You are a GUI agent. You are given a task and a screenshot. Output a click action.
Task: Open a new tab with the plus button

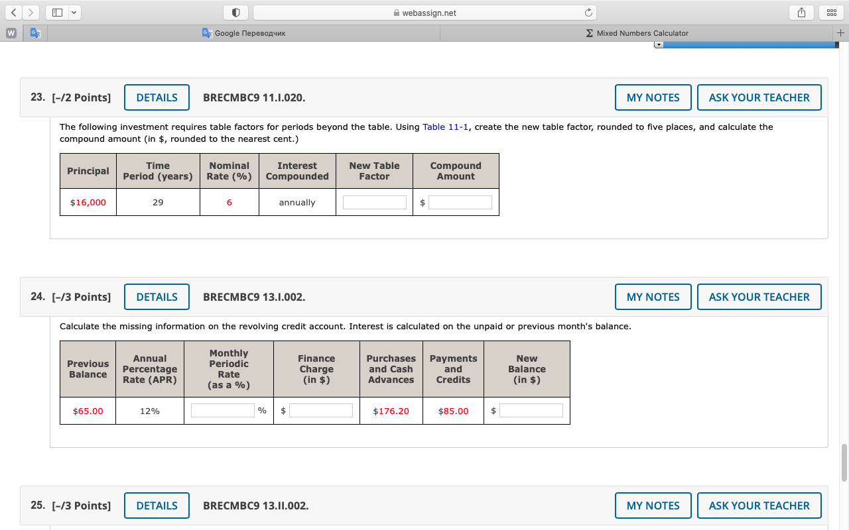(x=840, y=32)
